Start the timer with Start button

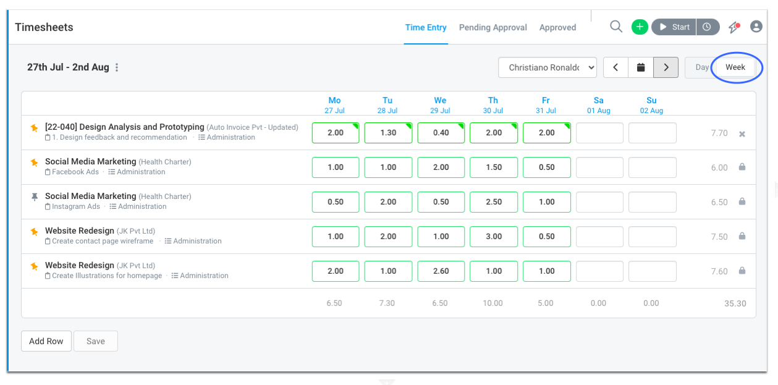[x=674, y=27]
